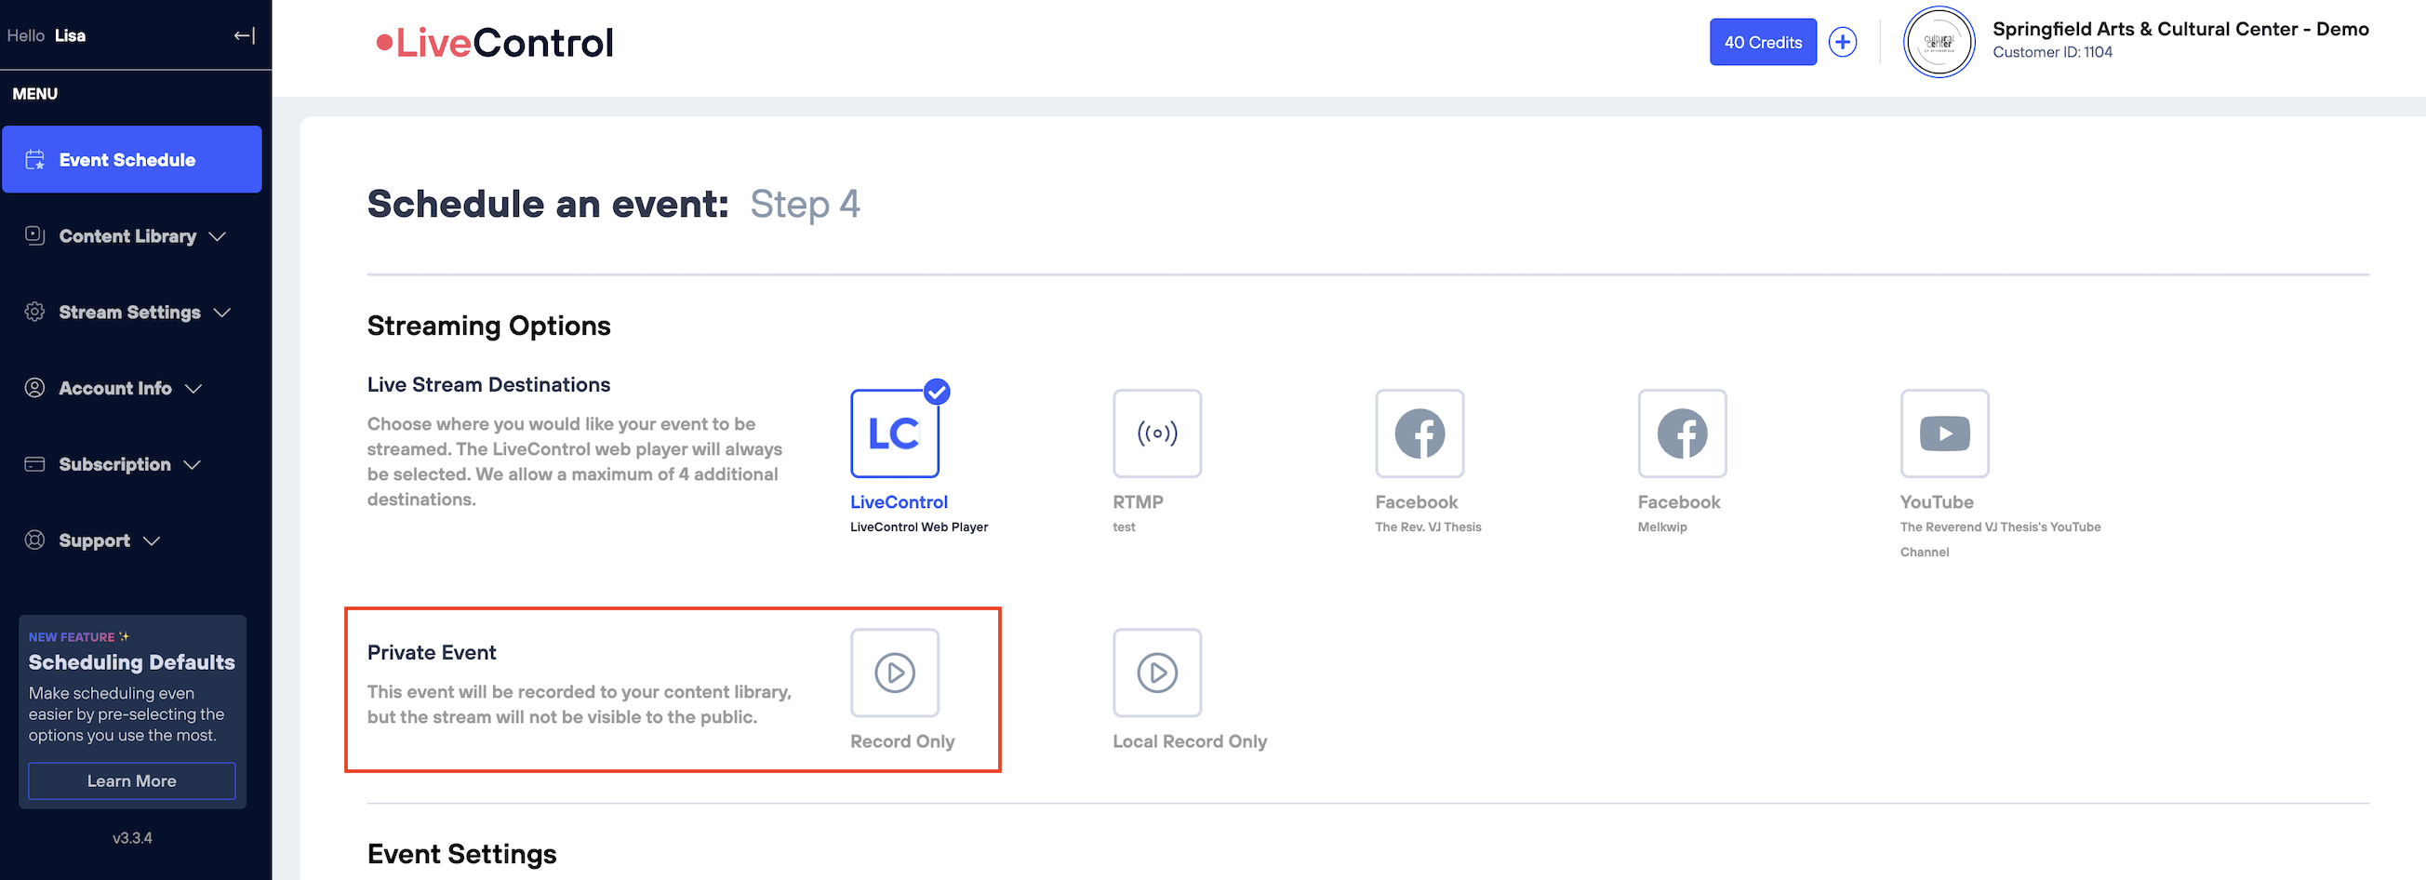The image size is (2426, 880).
Task: Click the 40 Credits button
Action: point(1762,43)
